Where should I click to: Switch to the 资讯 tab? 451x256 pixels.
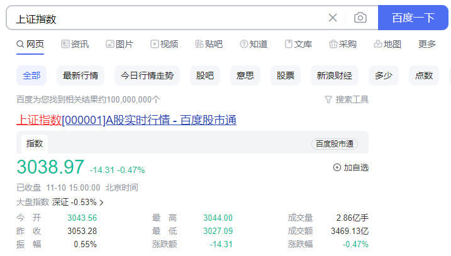tap(75, 44)
